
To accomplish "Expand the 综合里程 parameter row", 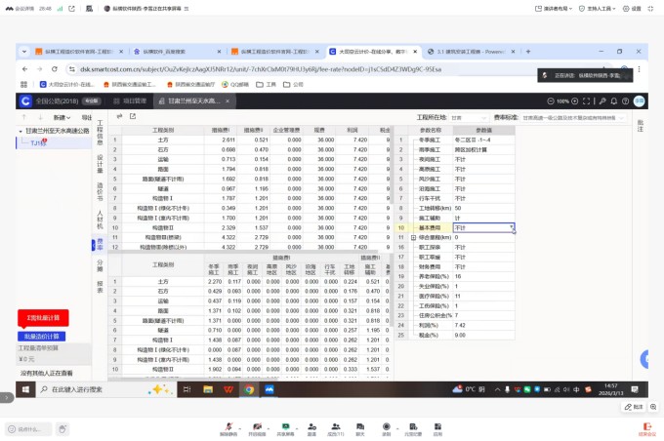I will point(414,237).
